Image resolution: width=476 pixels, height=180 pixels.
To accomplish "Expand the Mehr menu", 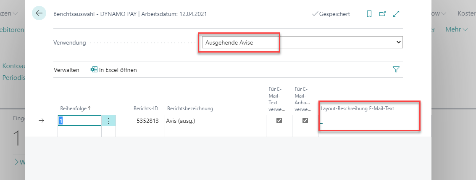I will [x=456, y=29].
